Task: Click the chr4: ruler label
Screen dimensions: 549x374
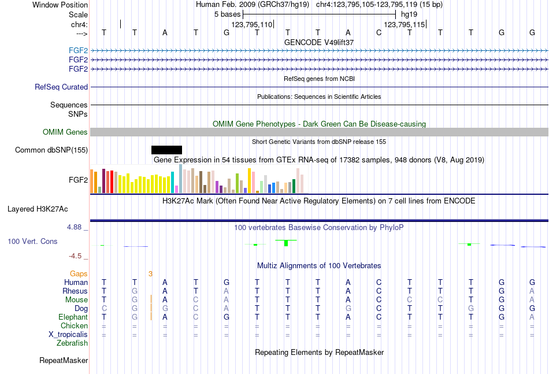Action: [79, 24]
